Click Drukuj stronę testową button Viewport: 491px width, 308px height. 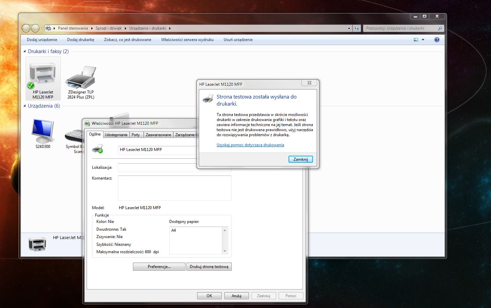[x=209, y=267]
